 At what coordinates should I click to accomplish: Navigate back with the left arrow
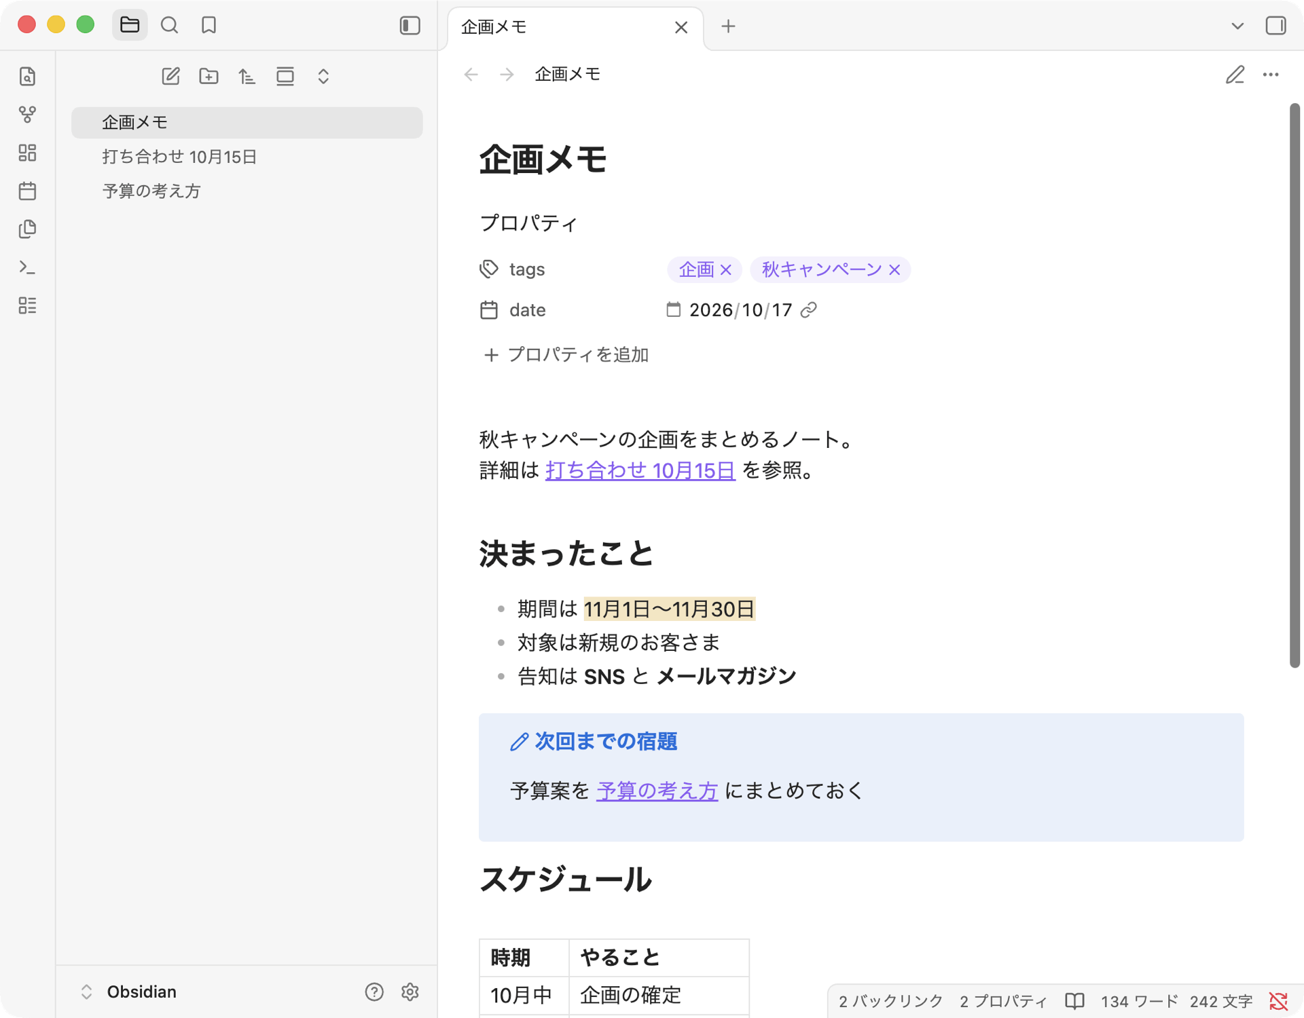pyautogui.click(x=471, y=74)
